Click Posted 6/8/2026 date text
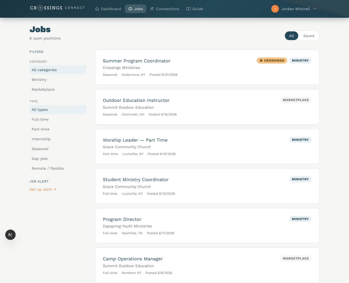 (x=159, y=273)
